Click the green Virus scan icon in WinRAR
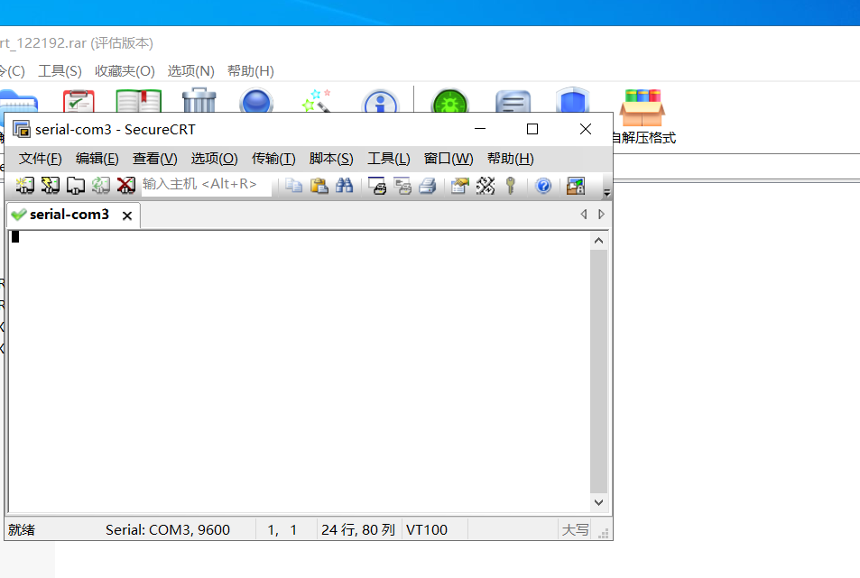Viewport: 860px width, 578px height. (450, 101)
